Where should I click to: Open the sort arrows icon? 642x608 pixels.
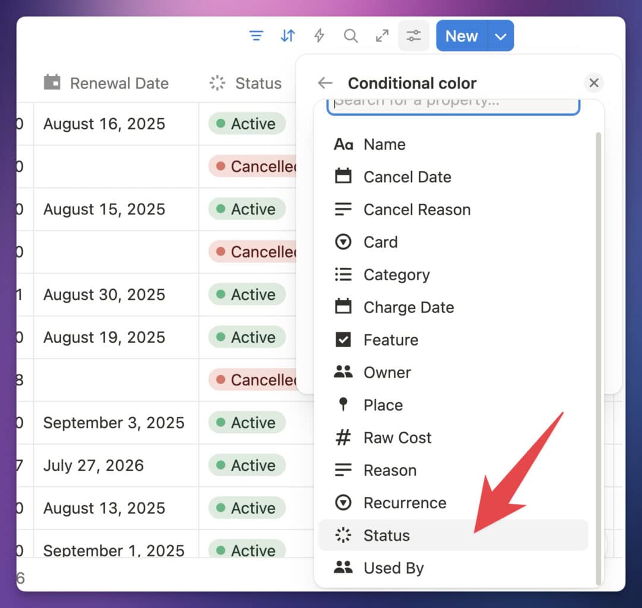[287, 36]
